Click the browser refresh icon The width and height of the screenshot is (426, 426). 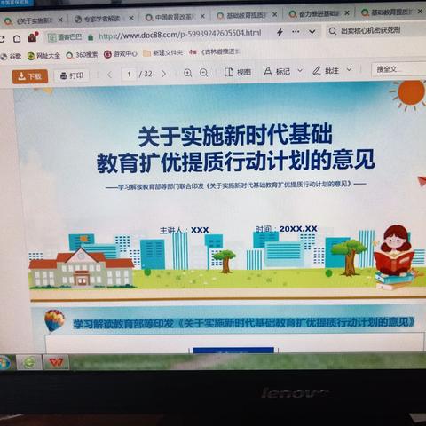click(x=2, y=39)
